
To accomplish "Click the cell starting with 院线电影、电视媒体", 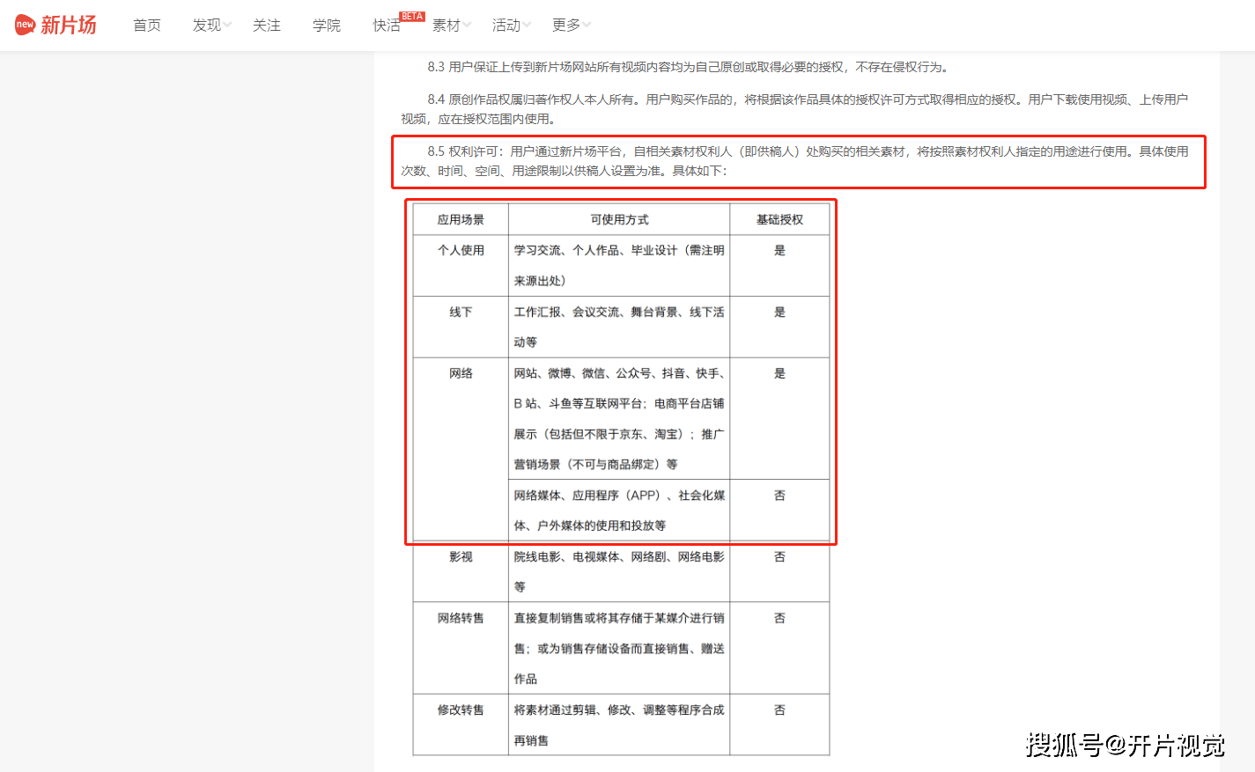I will tap(619, 571).
